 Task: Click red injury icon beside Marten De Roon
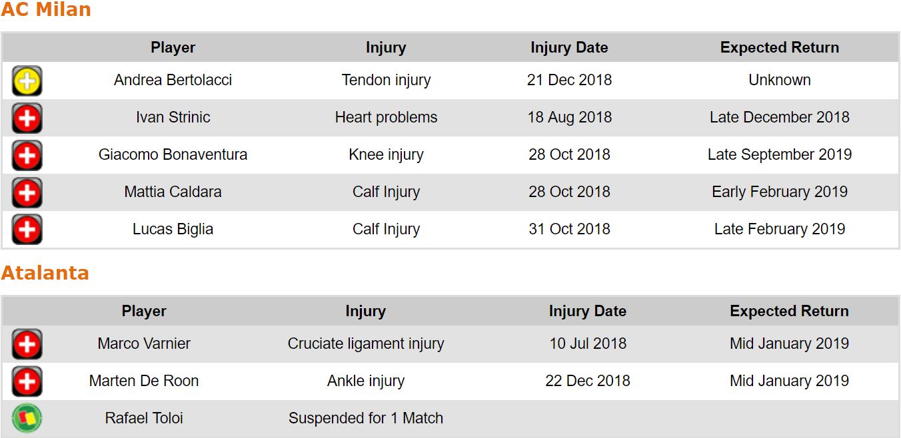click(x=27, y=382)
